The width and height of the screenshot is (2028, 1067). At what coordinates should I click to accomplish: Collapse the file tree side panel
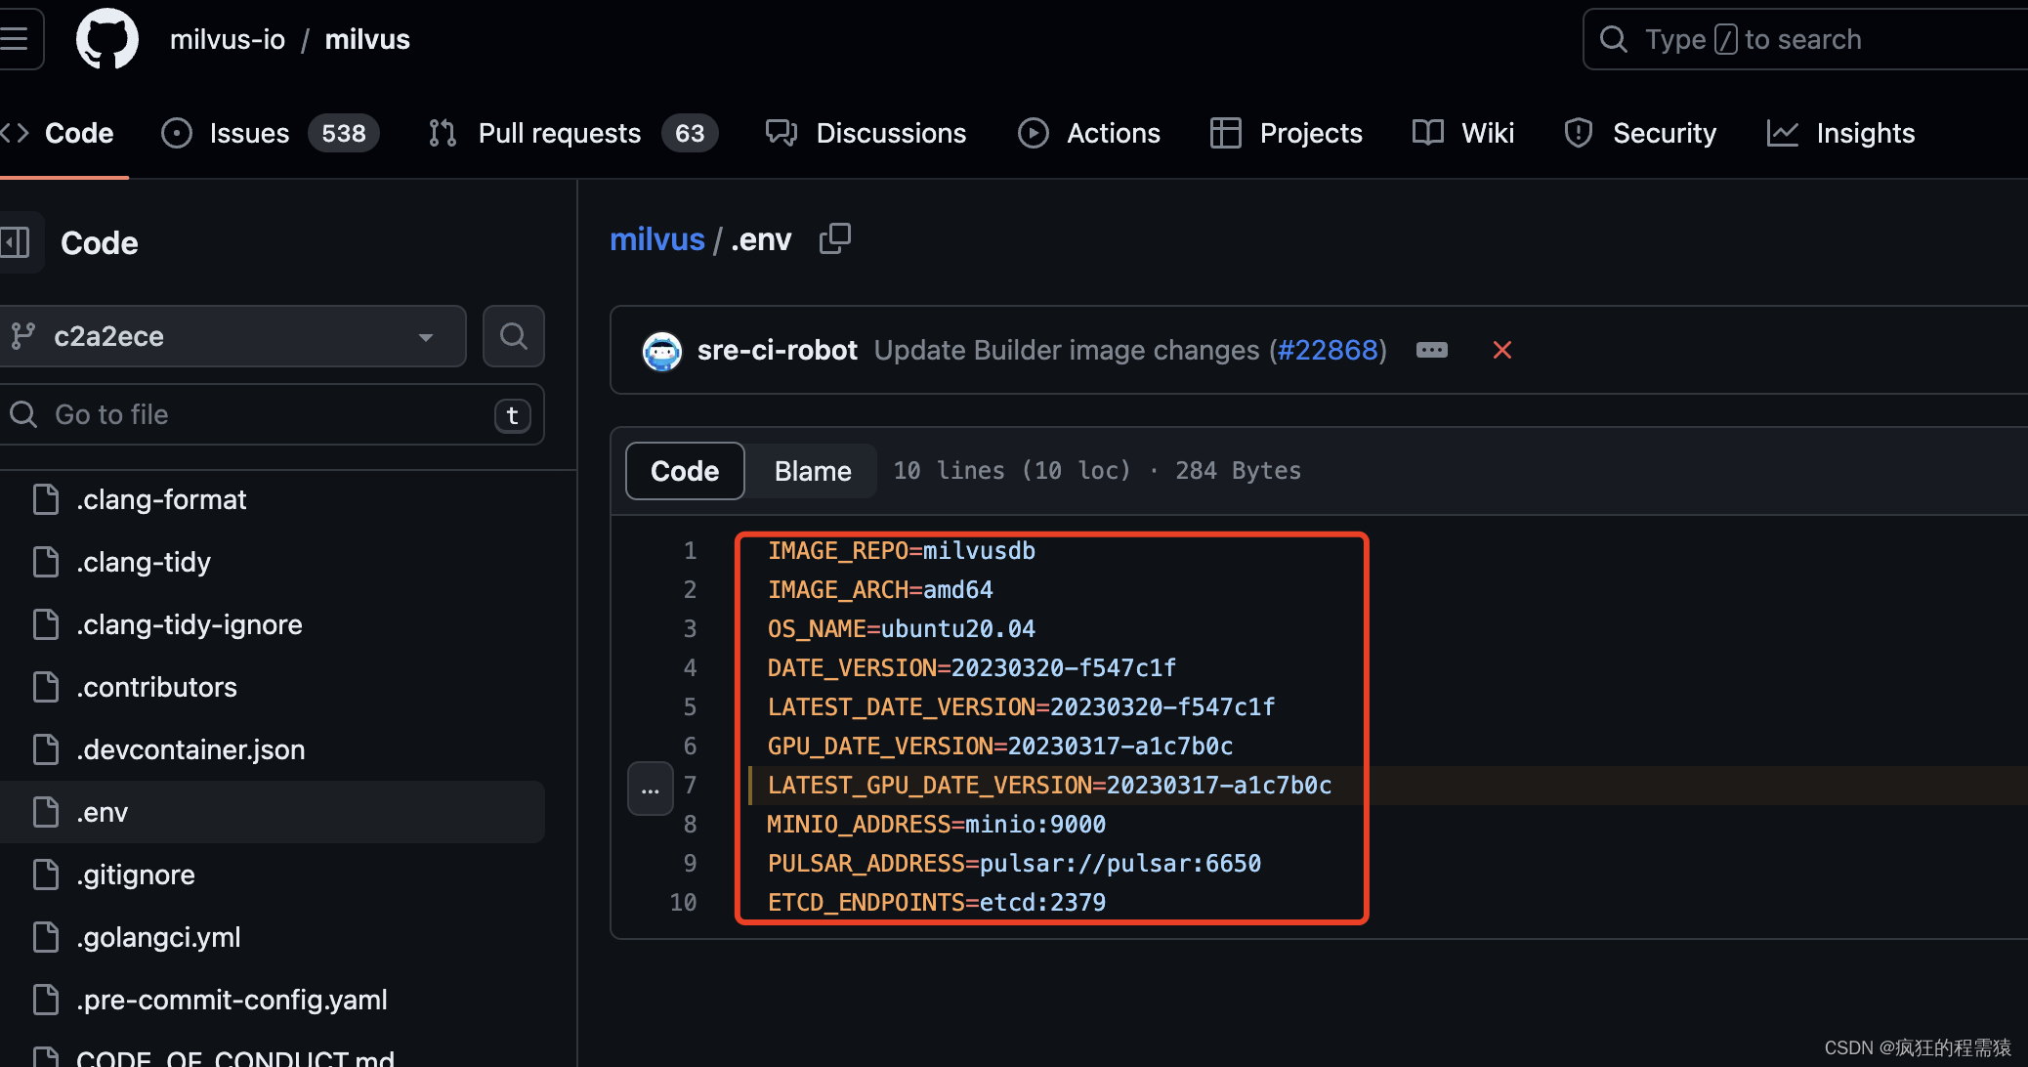[17, 242]
